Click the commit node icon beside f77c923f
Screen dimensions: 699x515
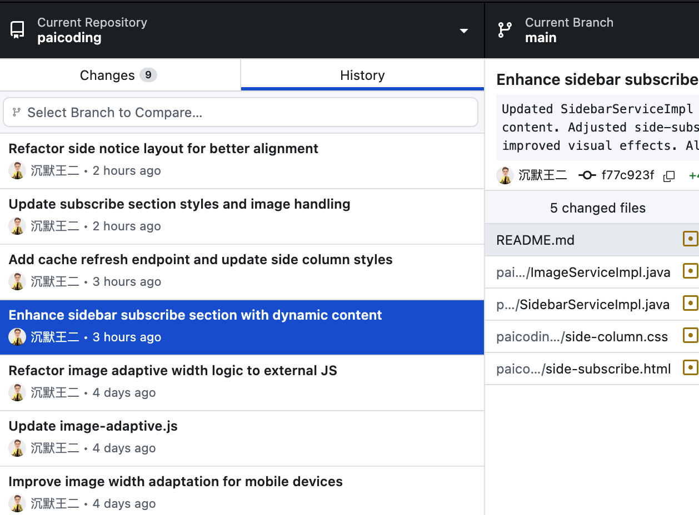pos(587,175)
